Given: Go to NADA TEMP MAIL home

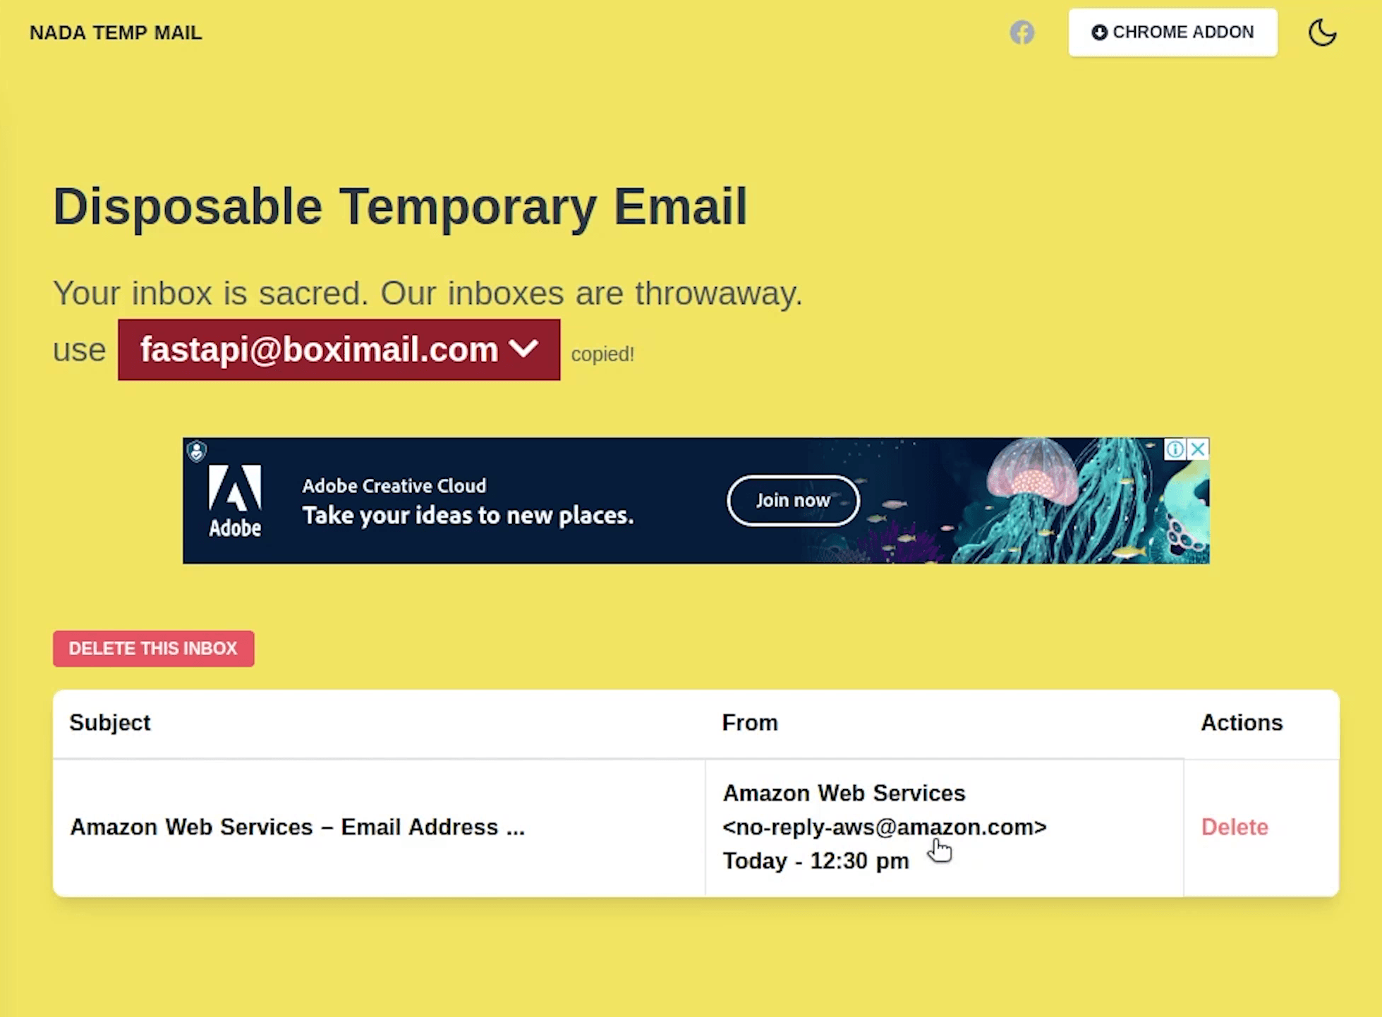Looking at the screenshot, I should [116, 32].
